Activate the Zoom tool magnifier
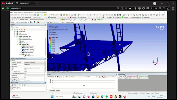The height and width of the screenshot is (100, 177). pyautogui.click(x=134, y=15)
